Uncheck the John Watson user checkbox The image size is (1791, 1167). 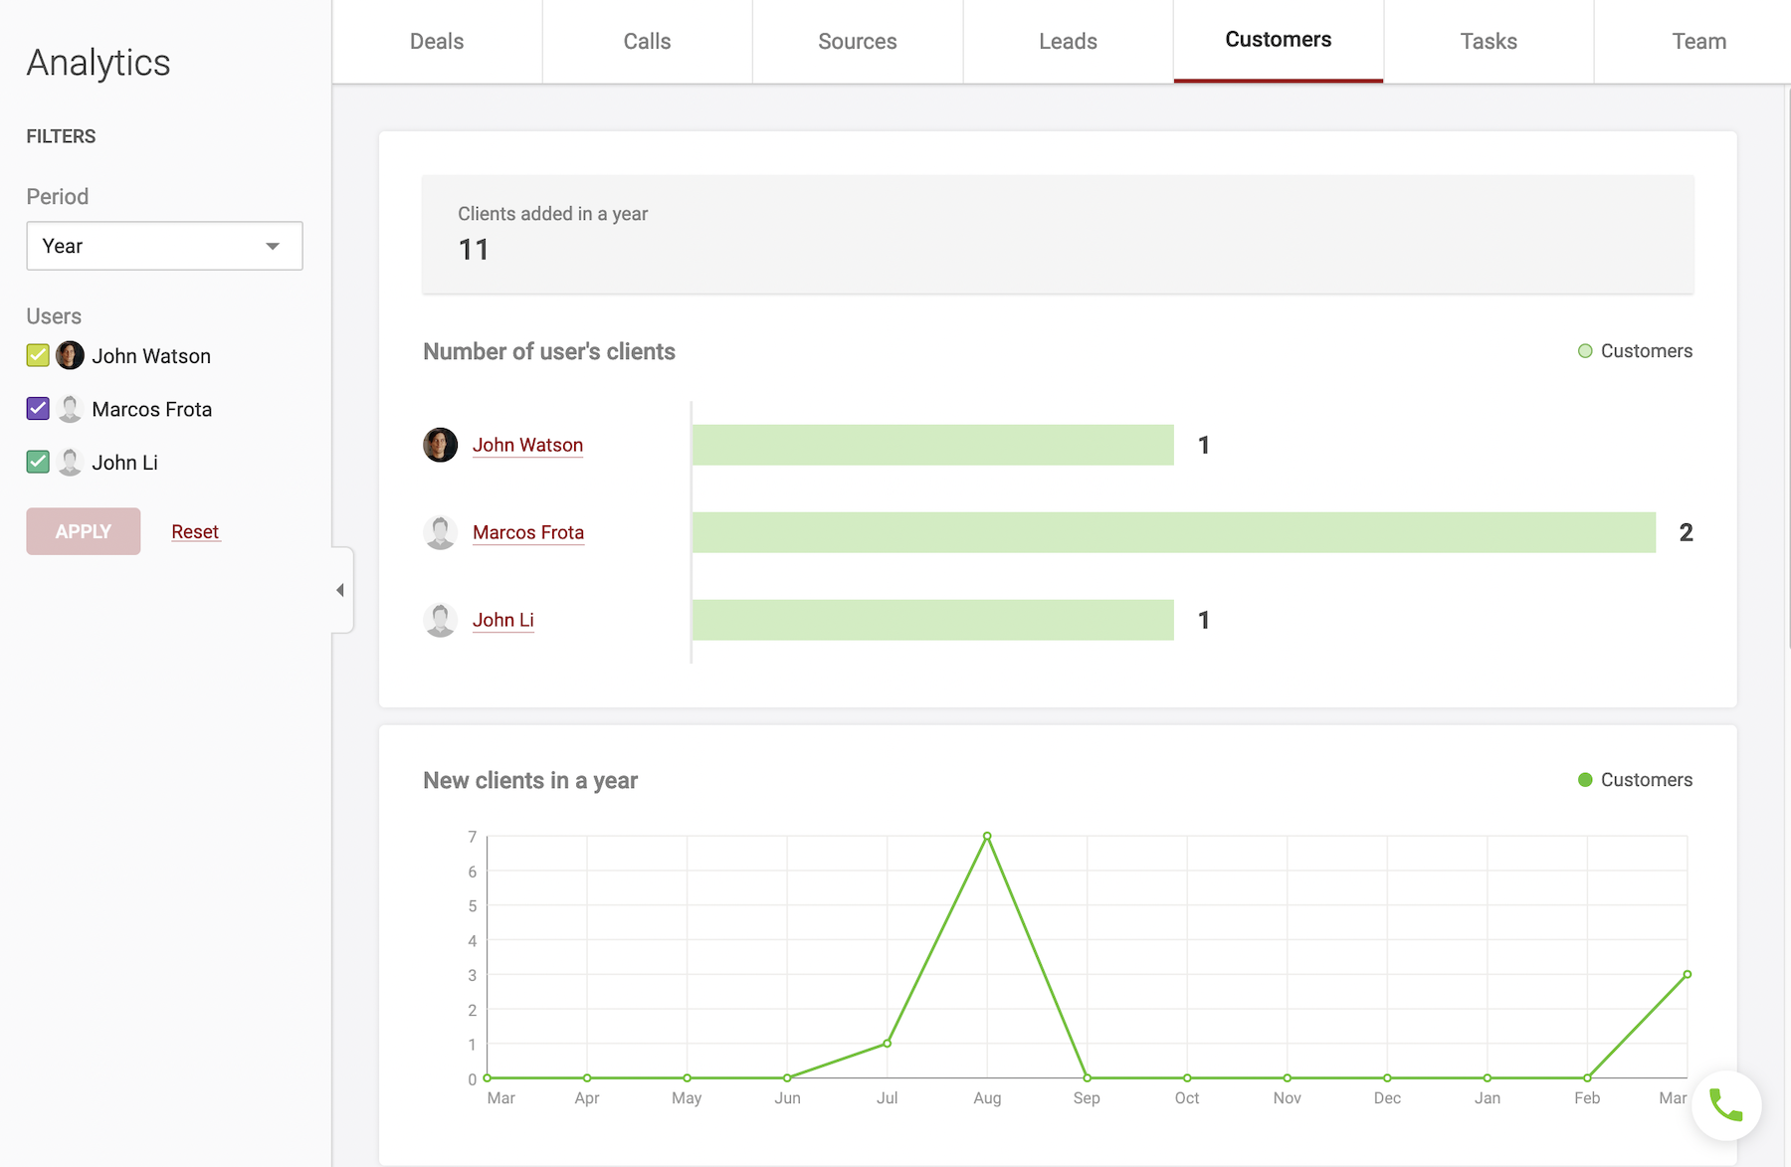[x=38, y=355]
